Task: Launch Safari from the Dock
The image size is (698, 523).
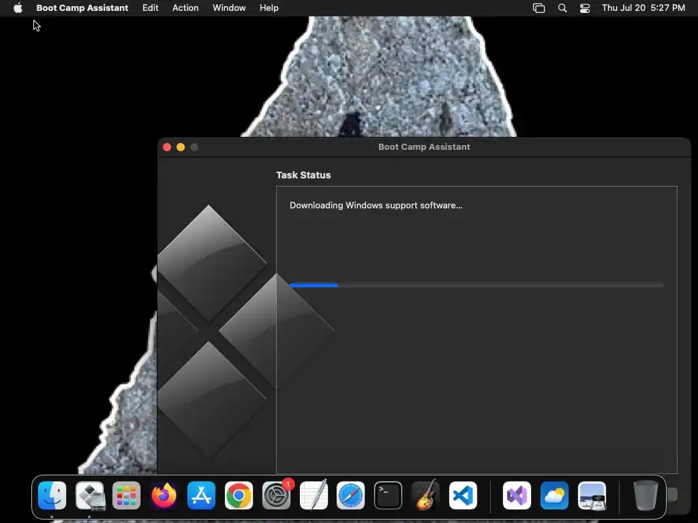Action: coord(351,496)
